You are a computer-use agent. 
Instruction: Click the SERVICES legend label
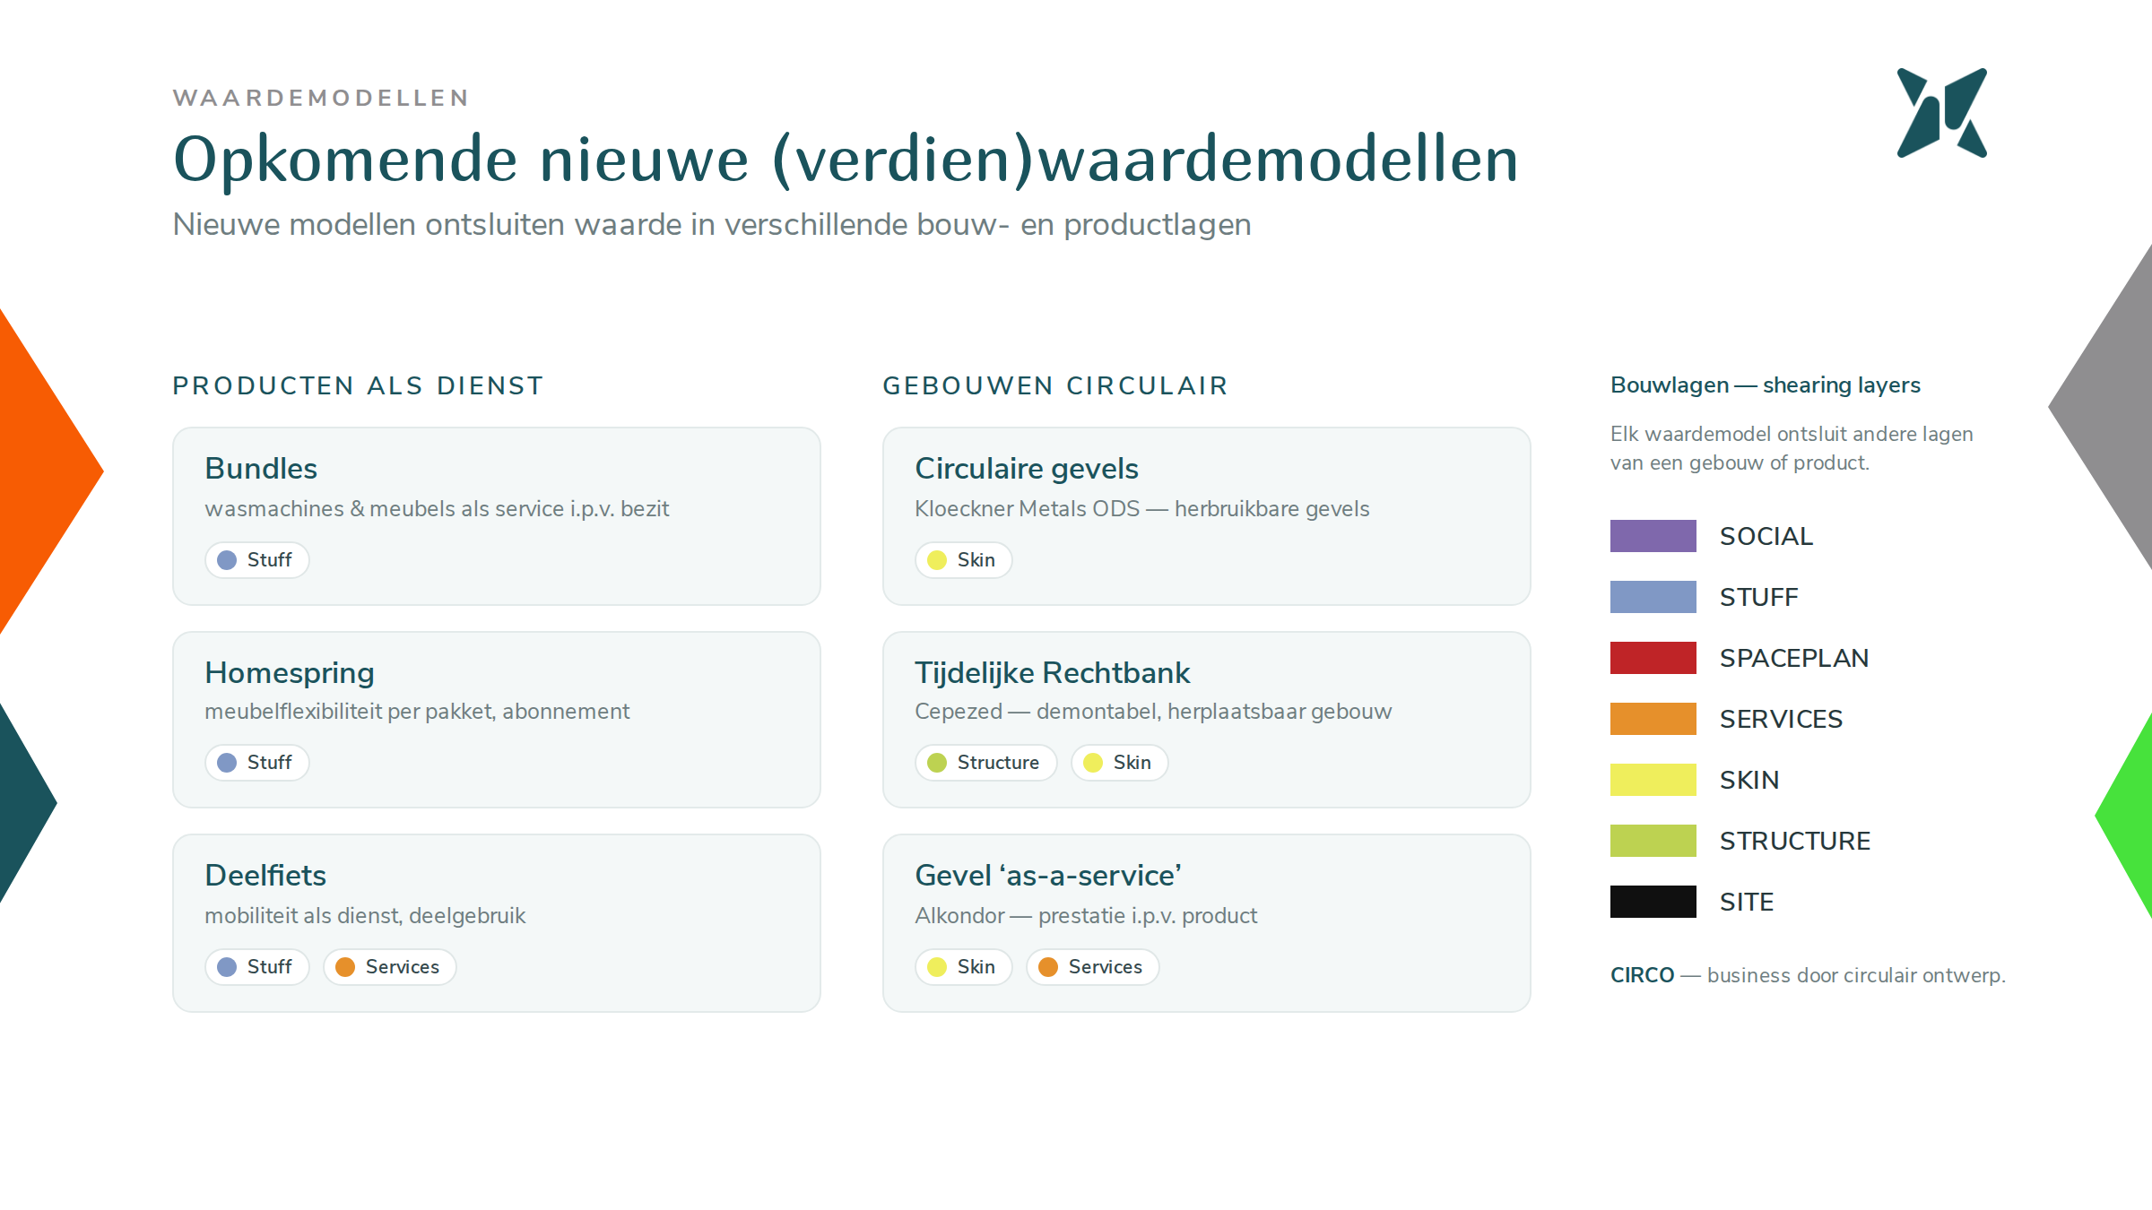coord(1781,719)
